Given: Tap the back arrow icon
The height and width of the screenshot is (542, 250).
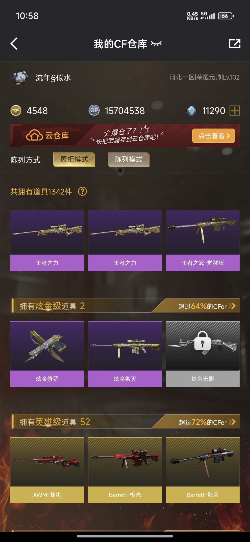Looking at the screenshot, I should pyautogui.click(x=14, y=44).
